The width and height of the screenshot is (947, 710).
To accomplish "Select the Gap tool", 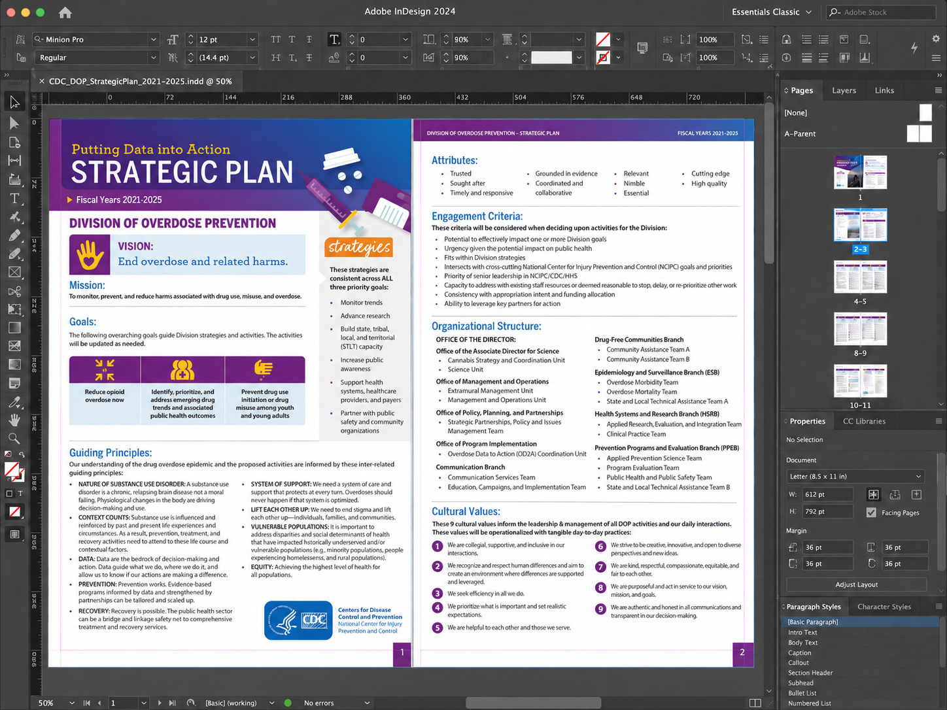I will (14, 160).
